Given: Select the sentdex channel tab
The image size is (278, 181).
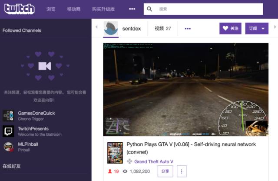Looking at the screenshot, I should tap(131, 29).
